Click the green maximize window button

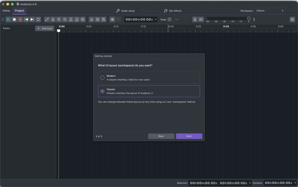tap(12, 4)
